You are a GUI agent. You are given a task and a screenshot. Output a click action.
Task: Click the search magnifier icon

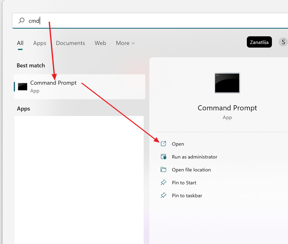coord(21,20)
